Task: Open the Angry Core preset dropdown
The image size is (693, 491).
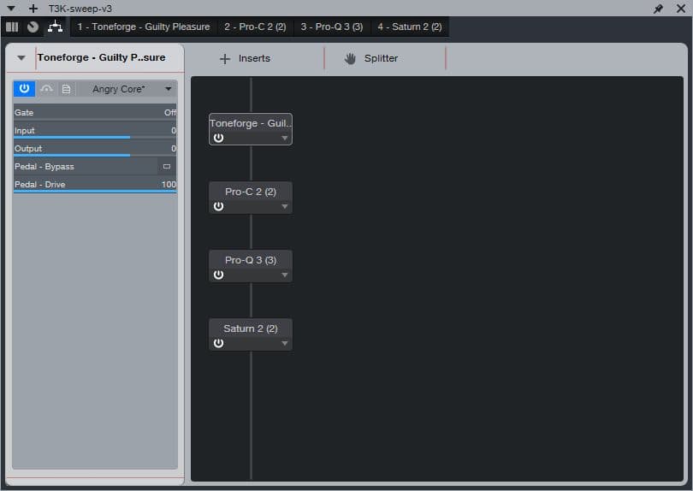Action: [x=168, y=89]
